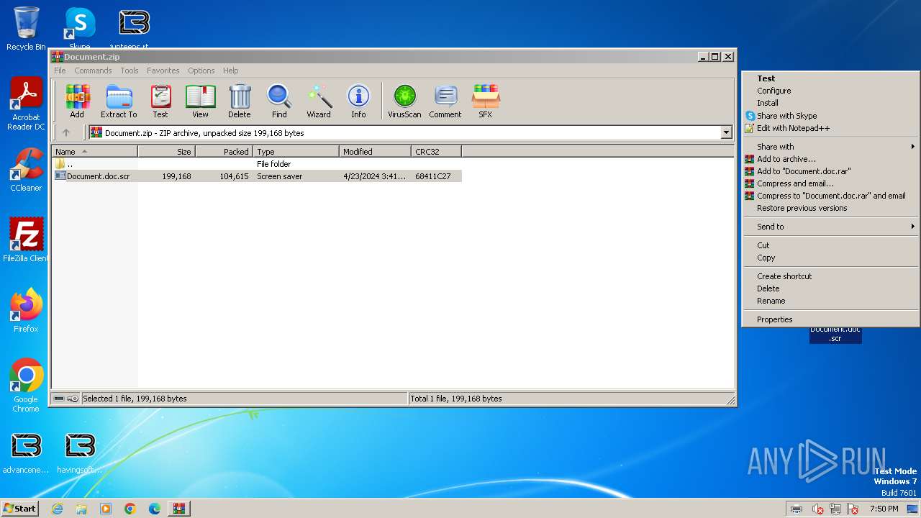Run the Test archive toolbar icon
This screenshot has height=518, width=921.
pos(160,101)
